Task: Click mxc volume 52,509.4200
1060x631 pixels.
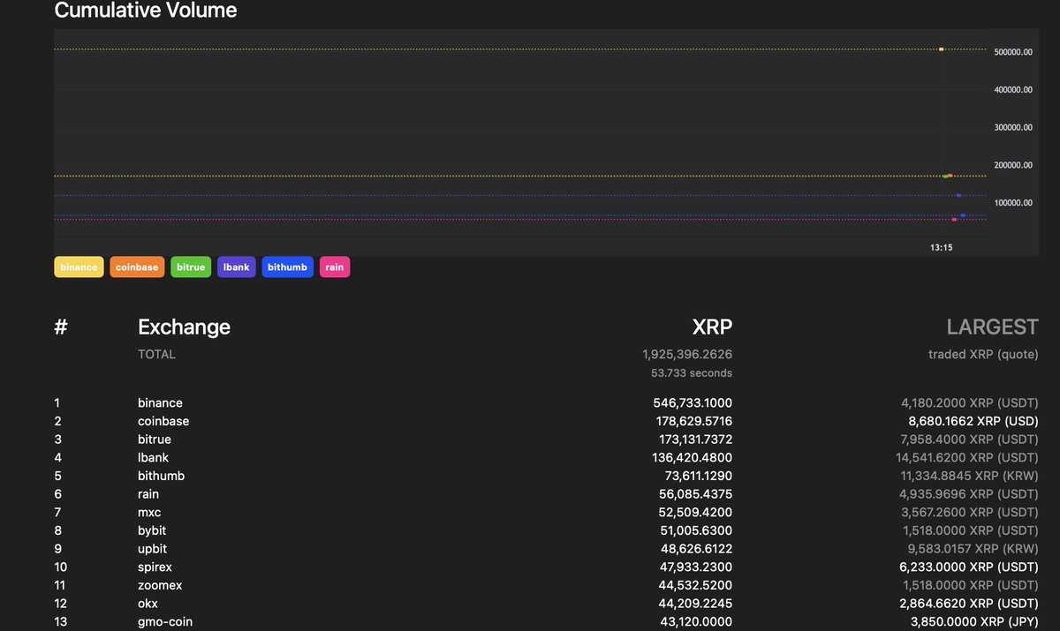Action: (x=696, y=512)
